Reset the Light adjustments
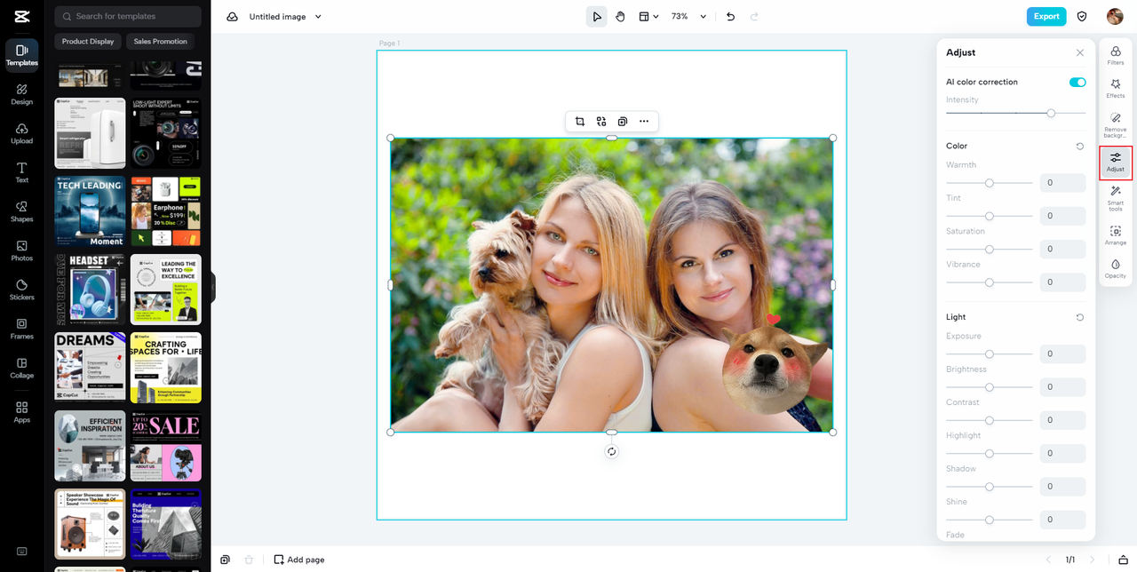 pyautogui.click(x=1080, y=317)
